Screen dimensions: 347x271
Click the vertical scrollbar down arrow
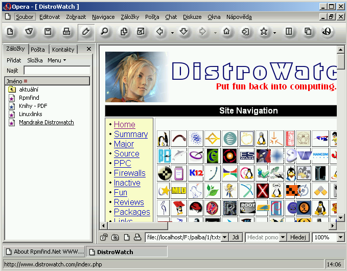click(x=340, y=218)
